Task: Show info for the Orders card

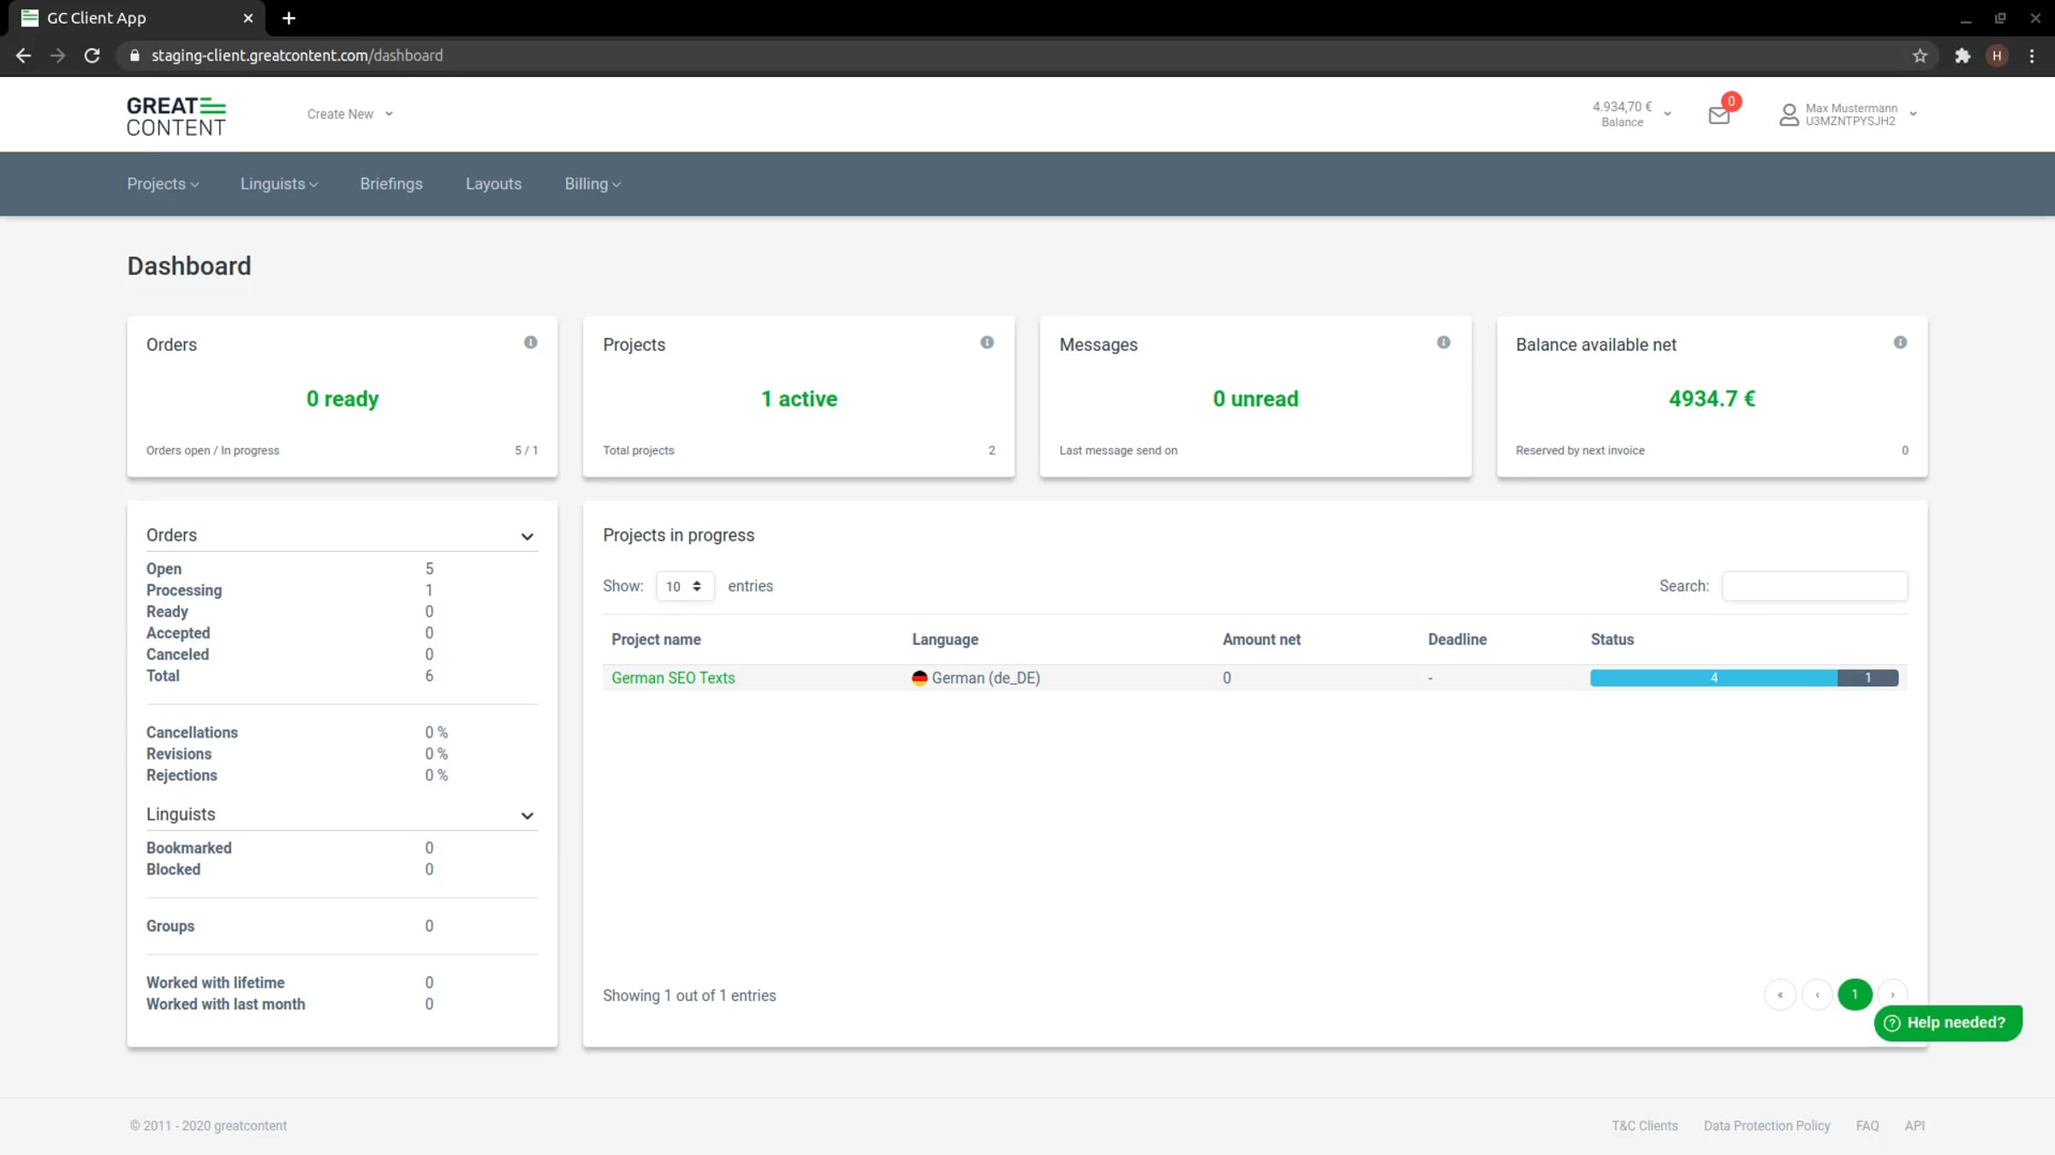Action: (531, 342)
